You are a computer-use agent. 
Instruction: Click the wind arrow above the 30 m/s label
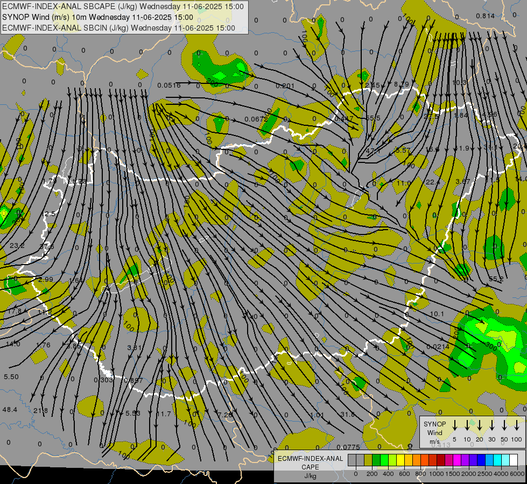click(x=492, y=425)
